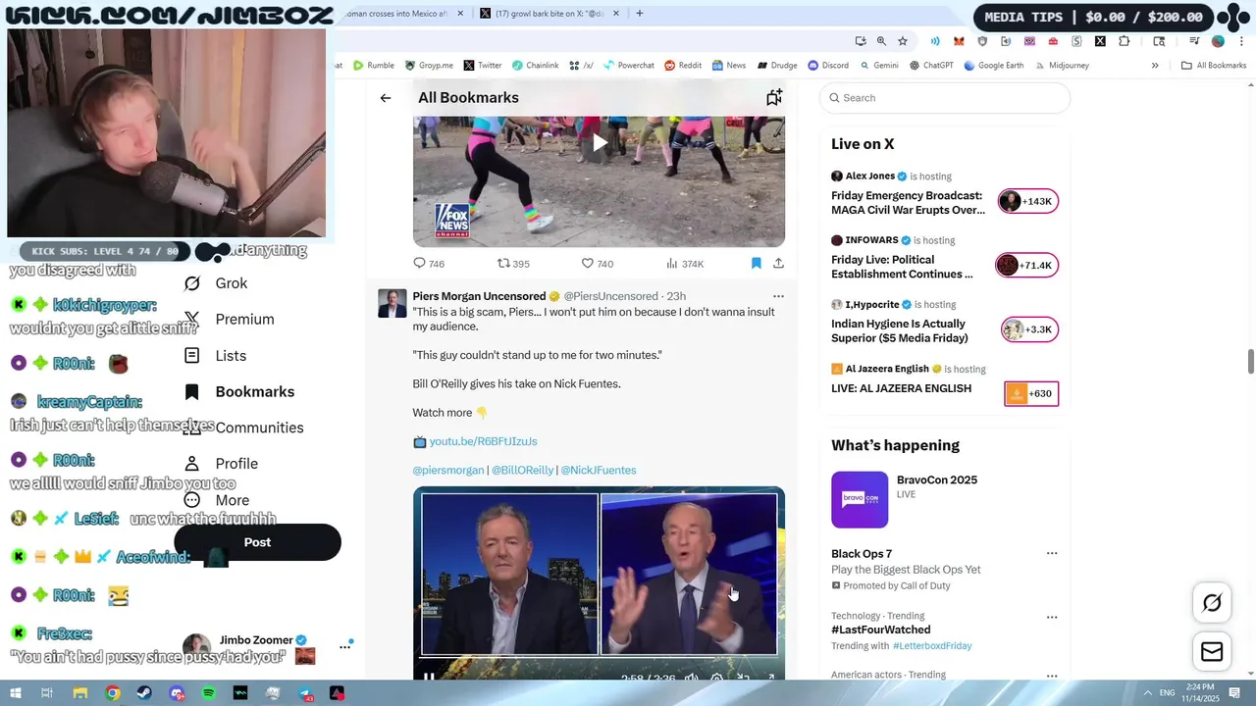
Task: Open the #LastFourWatched trending topic
Action: 881,630
